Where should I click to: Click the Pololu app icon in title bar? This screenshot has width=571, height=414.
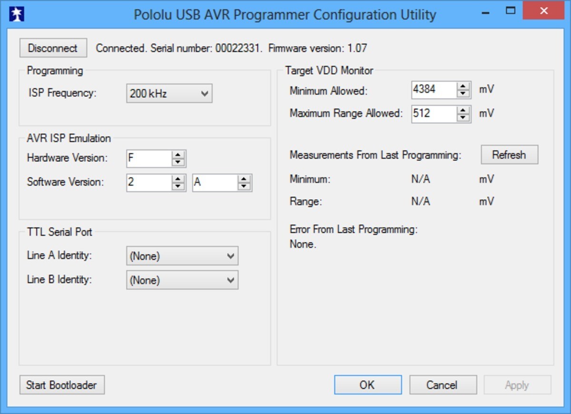point(17,14)
